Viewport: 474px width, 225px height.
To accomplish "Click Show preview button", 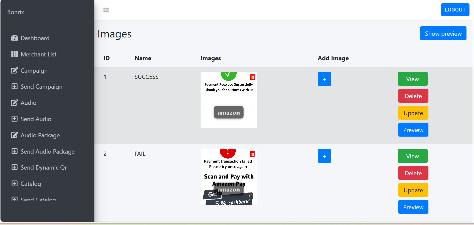I will point(443,33).
